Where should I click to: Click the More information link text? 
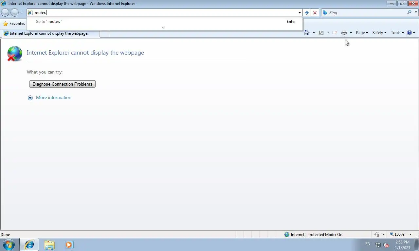point(54,97)
